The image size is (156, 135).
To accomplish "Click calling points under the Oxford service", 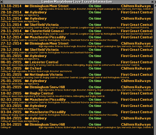I will pyautogui.click(x=36, y=71).
